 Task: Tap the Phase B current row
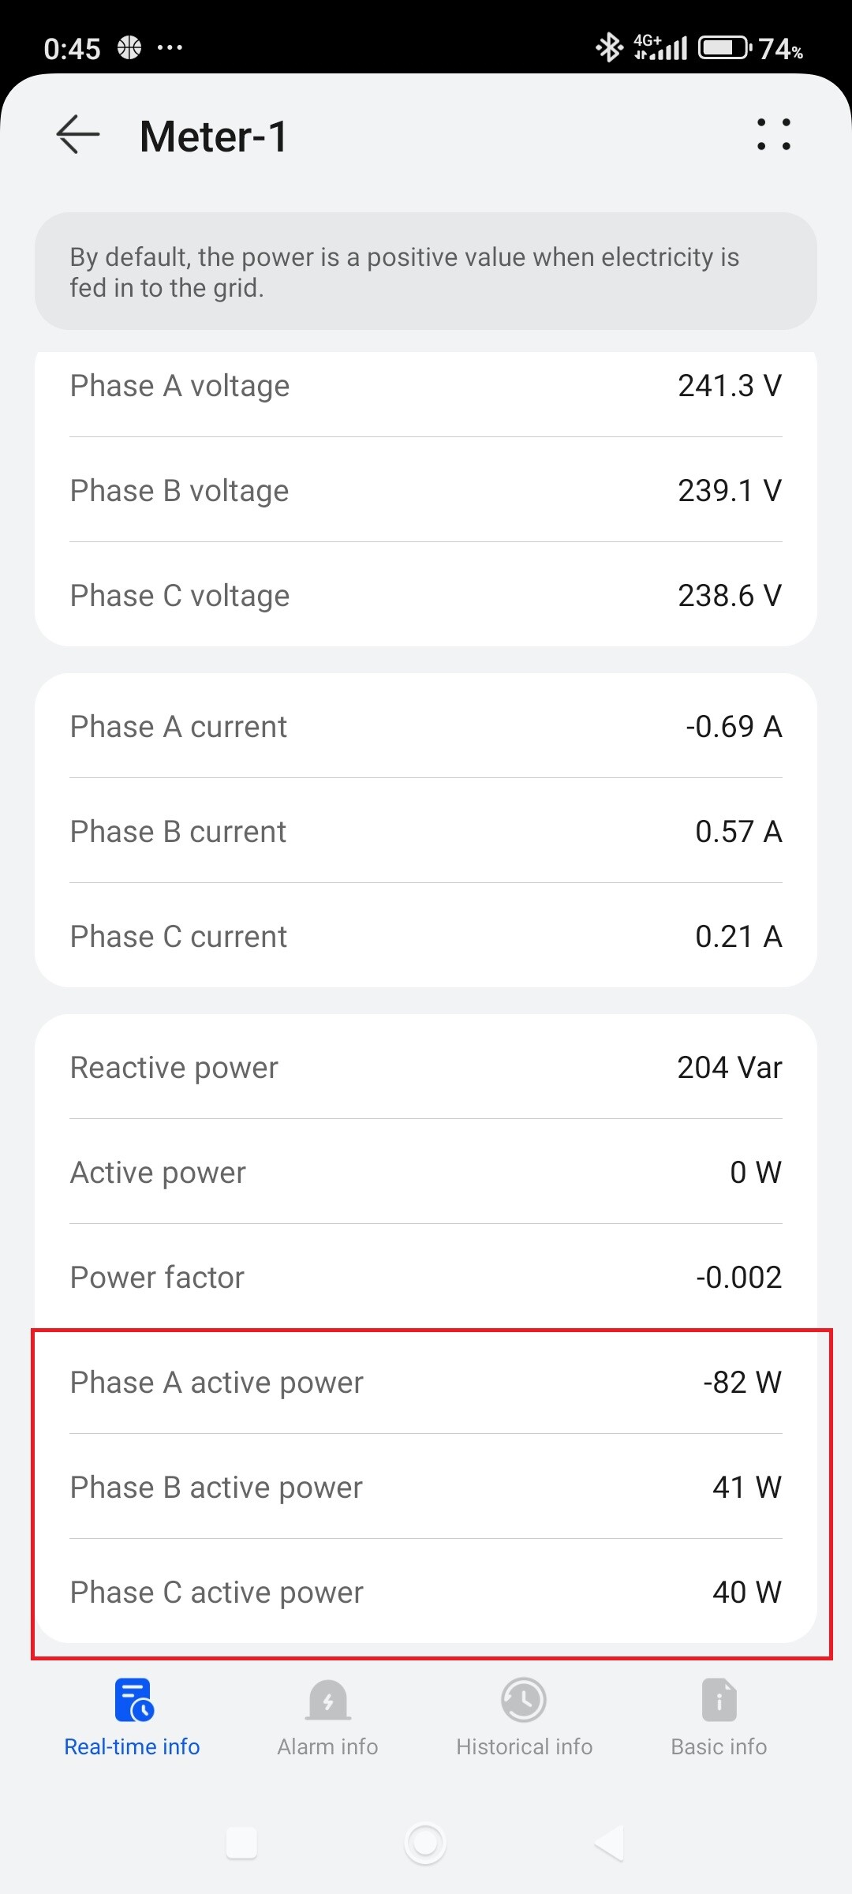coord(426,832)
